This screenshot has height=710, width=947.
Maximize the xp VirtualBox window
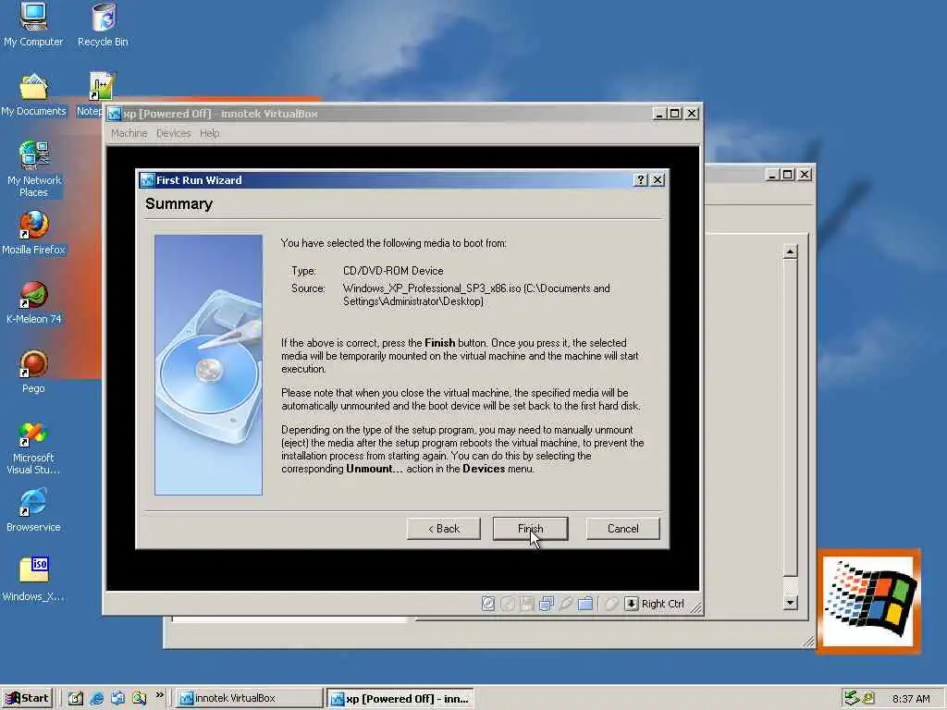tap(675, 114)
